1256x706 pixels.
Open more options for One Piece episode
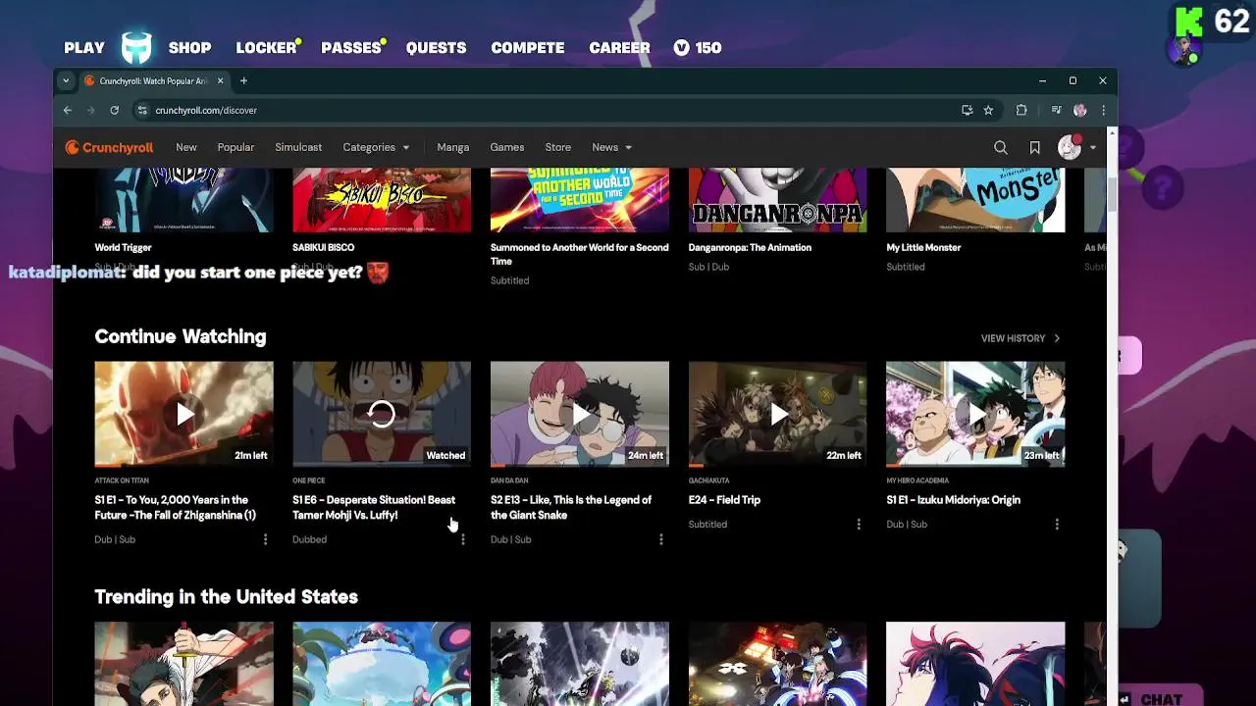click(463, 539)
